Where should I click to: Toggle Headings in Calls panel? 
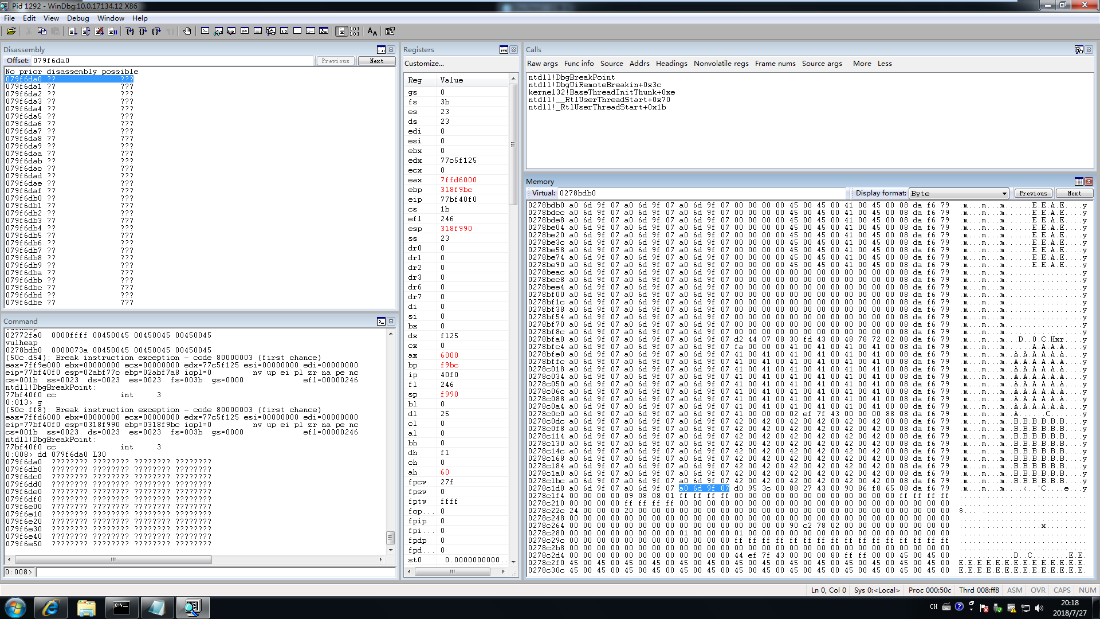click(671, 64)
